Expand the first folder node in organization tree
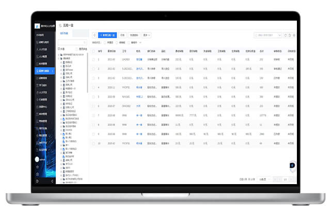 [x=60, y=53]
